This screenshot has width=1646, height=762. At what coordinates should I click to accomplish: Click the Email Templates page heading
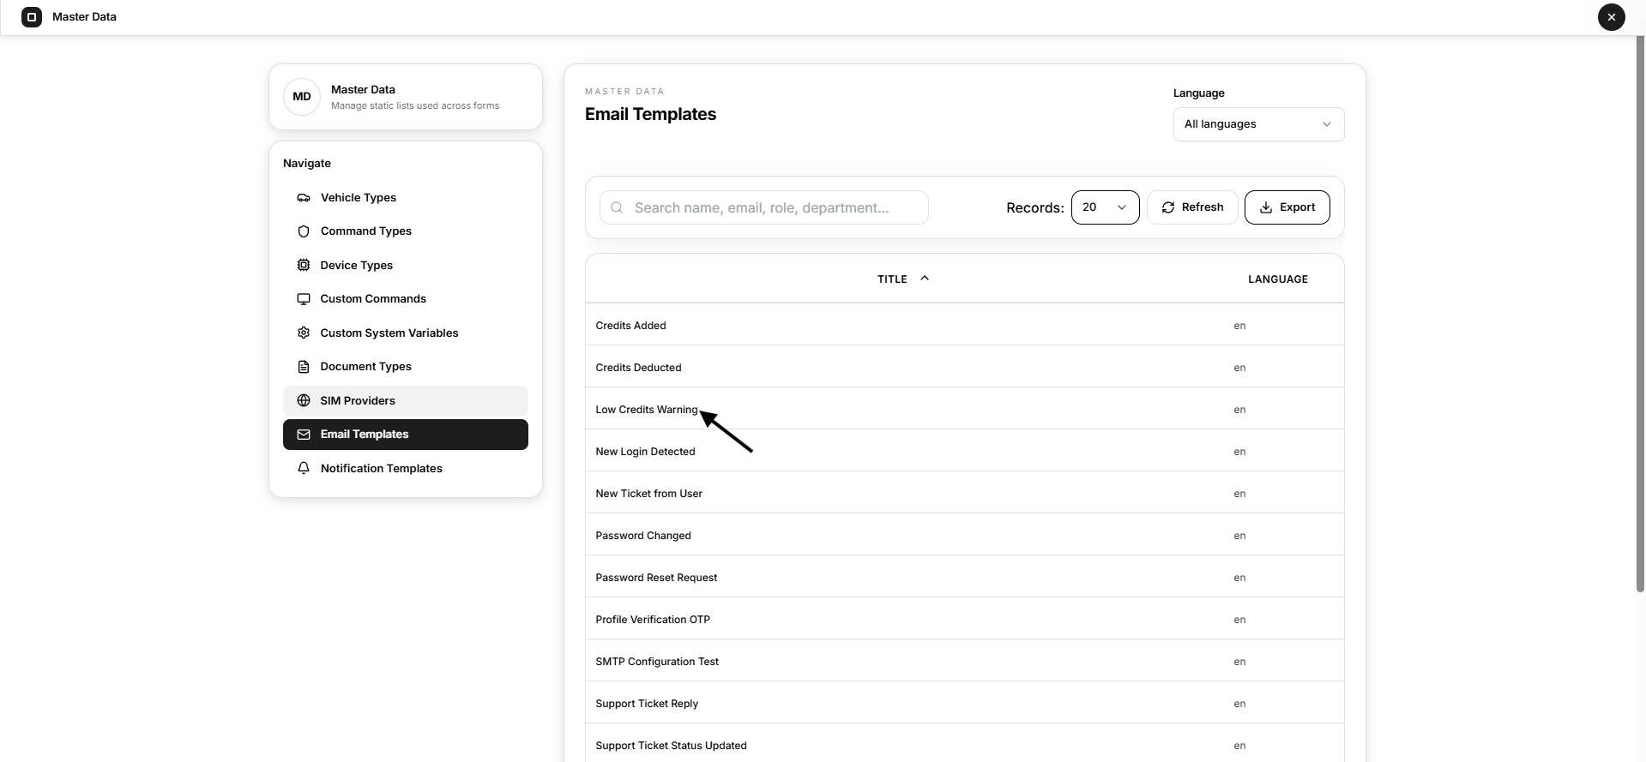point(650,114)
